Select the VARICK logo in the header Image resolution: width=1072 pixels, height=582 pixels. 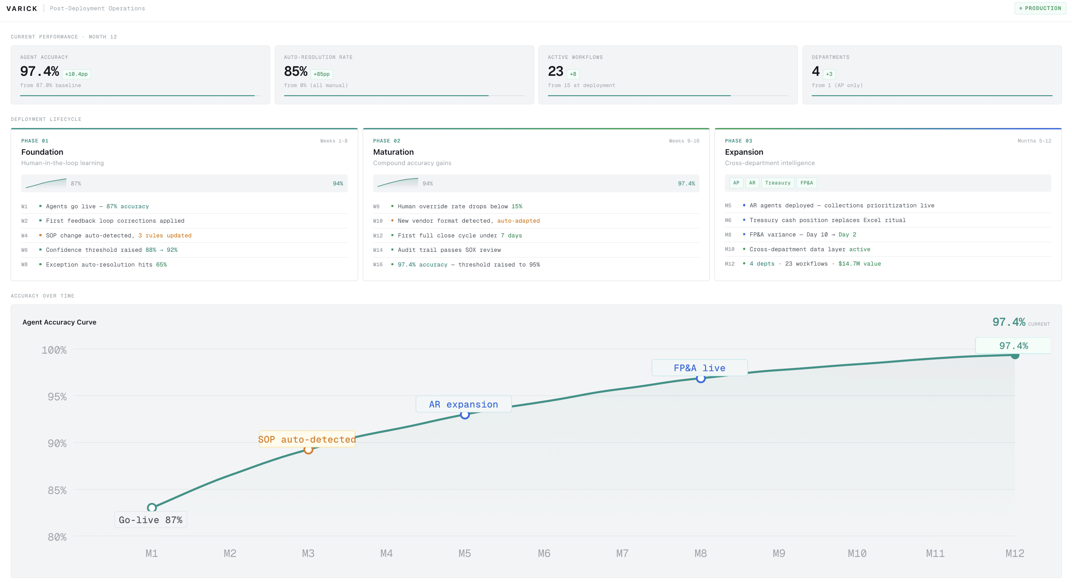22,8
